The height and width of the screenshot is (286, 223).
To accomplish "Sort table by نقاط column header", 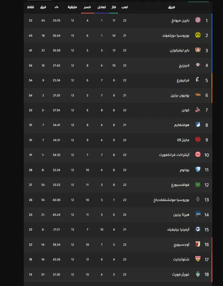I will point(30,7).
